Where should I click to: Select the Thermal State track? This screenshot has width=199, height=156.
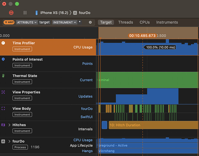click(x=48, y=80)
